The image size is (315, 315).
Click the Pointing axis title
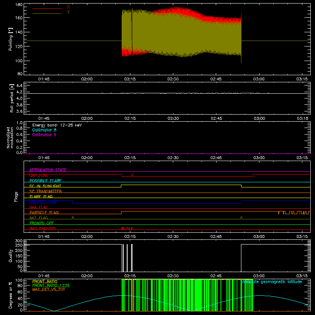tap(11, 39)
